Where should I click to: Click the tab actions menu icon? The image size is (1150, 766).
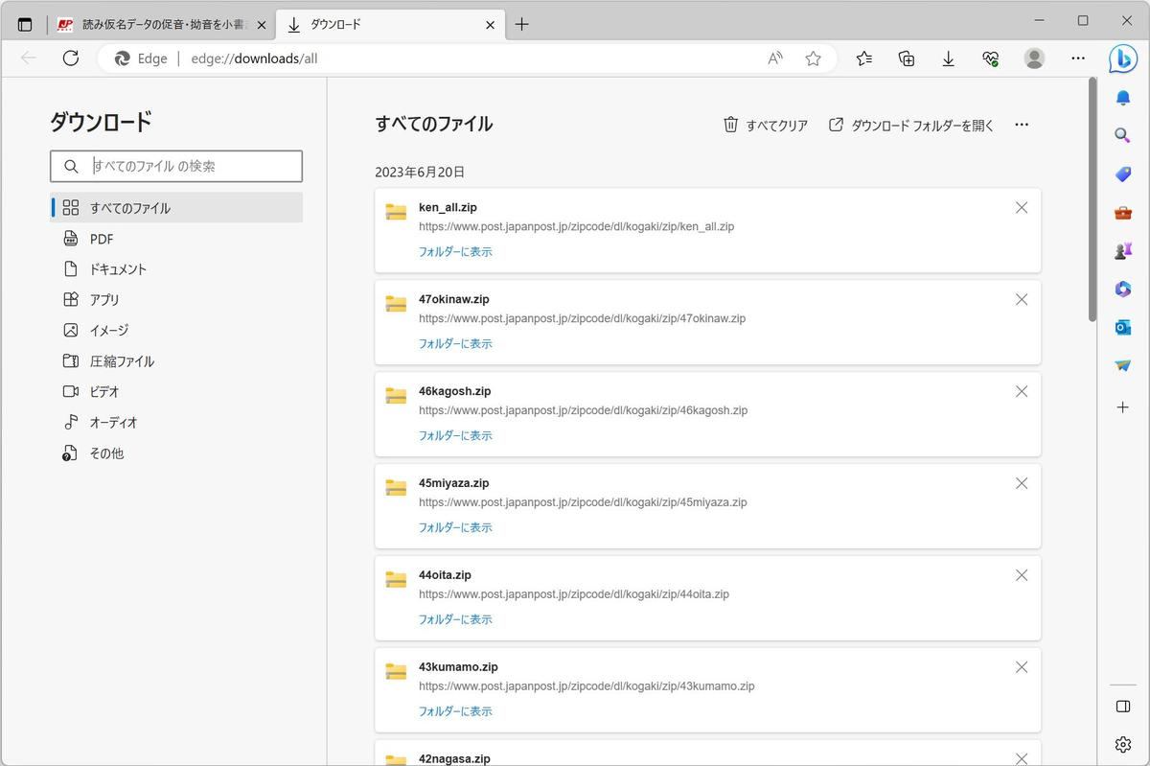(25, 25)
